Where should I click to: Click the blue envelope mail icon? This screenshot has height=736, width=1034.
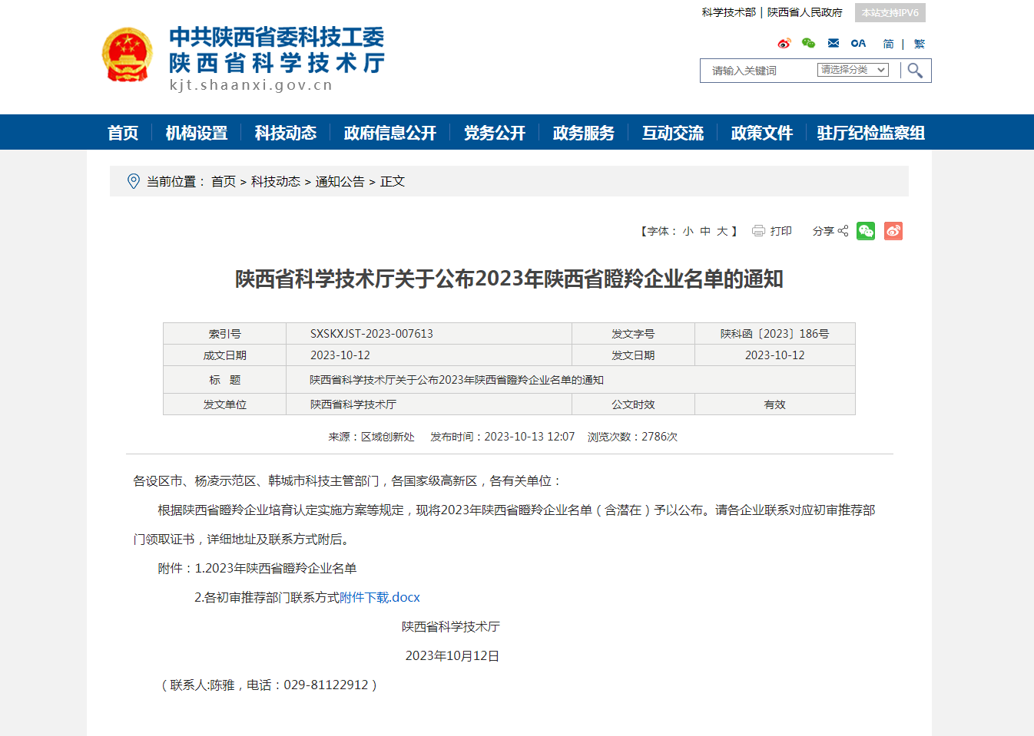pos(833,44)
